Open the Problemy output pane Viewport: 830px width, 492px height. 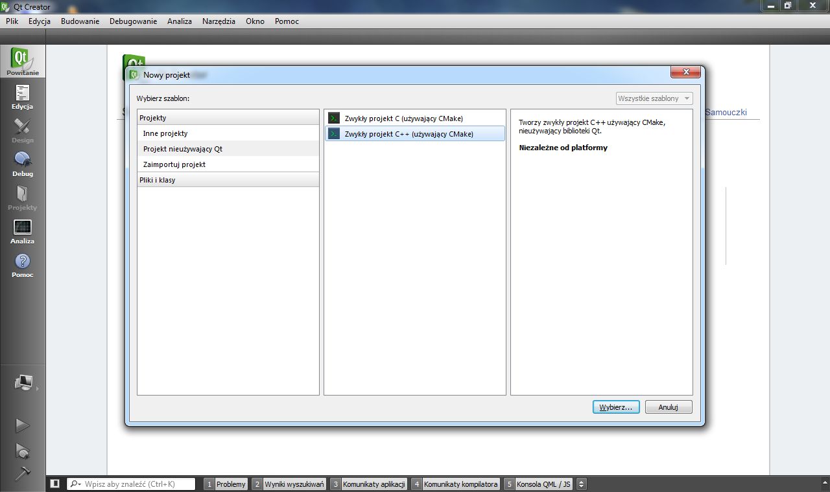tap(226, 484)
